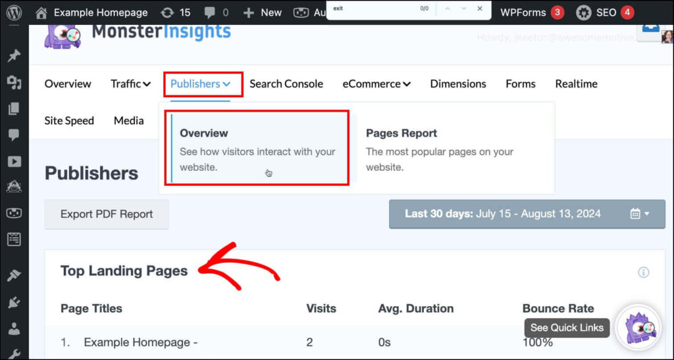Open Appearance brush sidebar icon

click(14, 275)
